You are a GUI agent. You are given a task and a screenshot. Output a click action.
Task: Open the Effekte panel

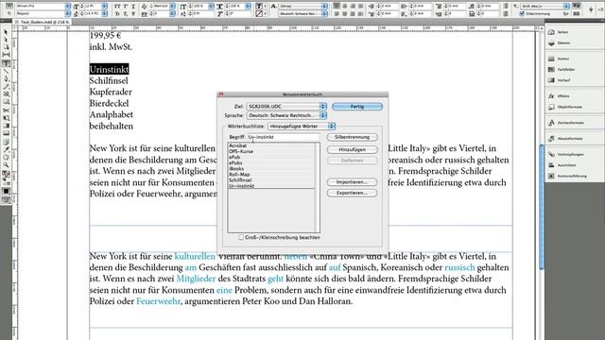[563, 96]
